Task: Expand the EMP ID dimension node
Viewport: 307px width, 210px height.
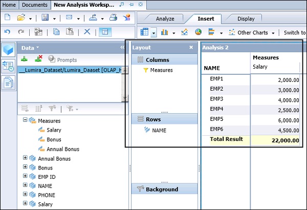Action: 25,177
